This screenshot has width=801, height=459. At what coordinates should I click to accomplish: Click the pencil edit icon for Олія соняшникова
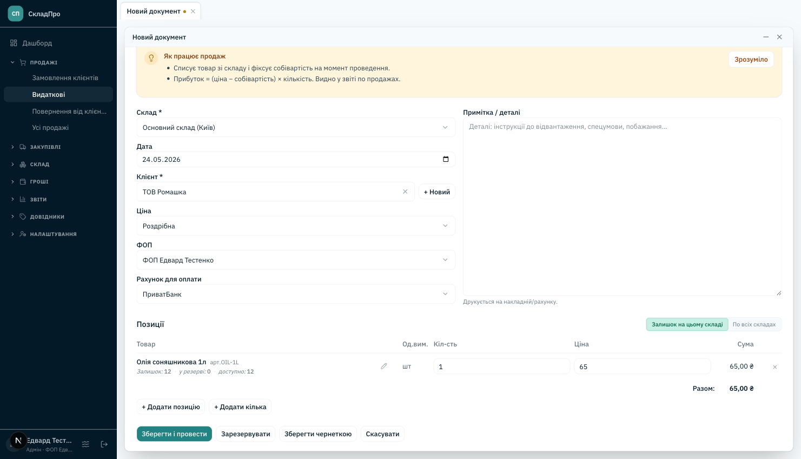tap(384, 366)
